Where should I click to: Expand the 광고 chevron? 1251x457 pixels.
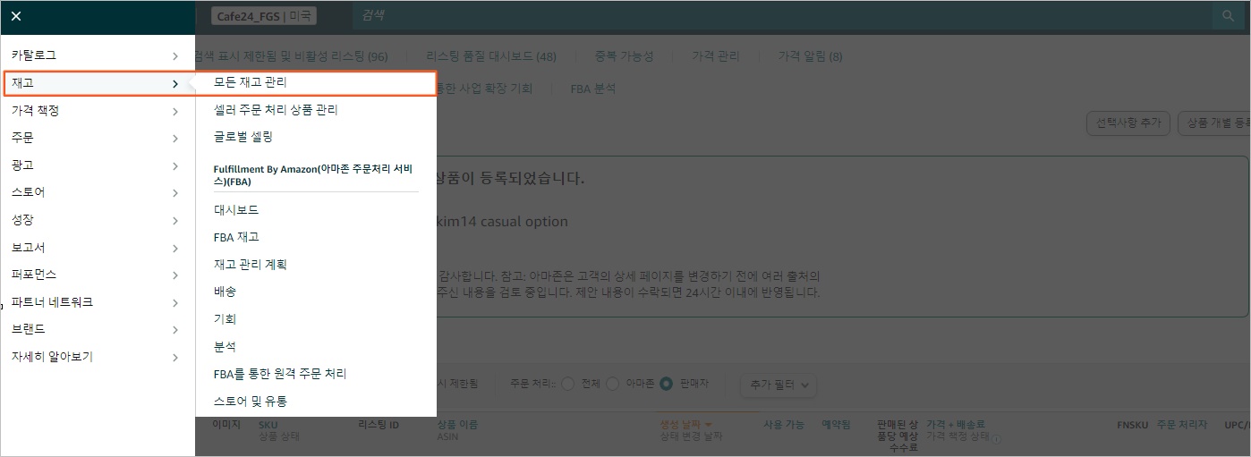[x=174, y=166]
